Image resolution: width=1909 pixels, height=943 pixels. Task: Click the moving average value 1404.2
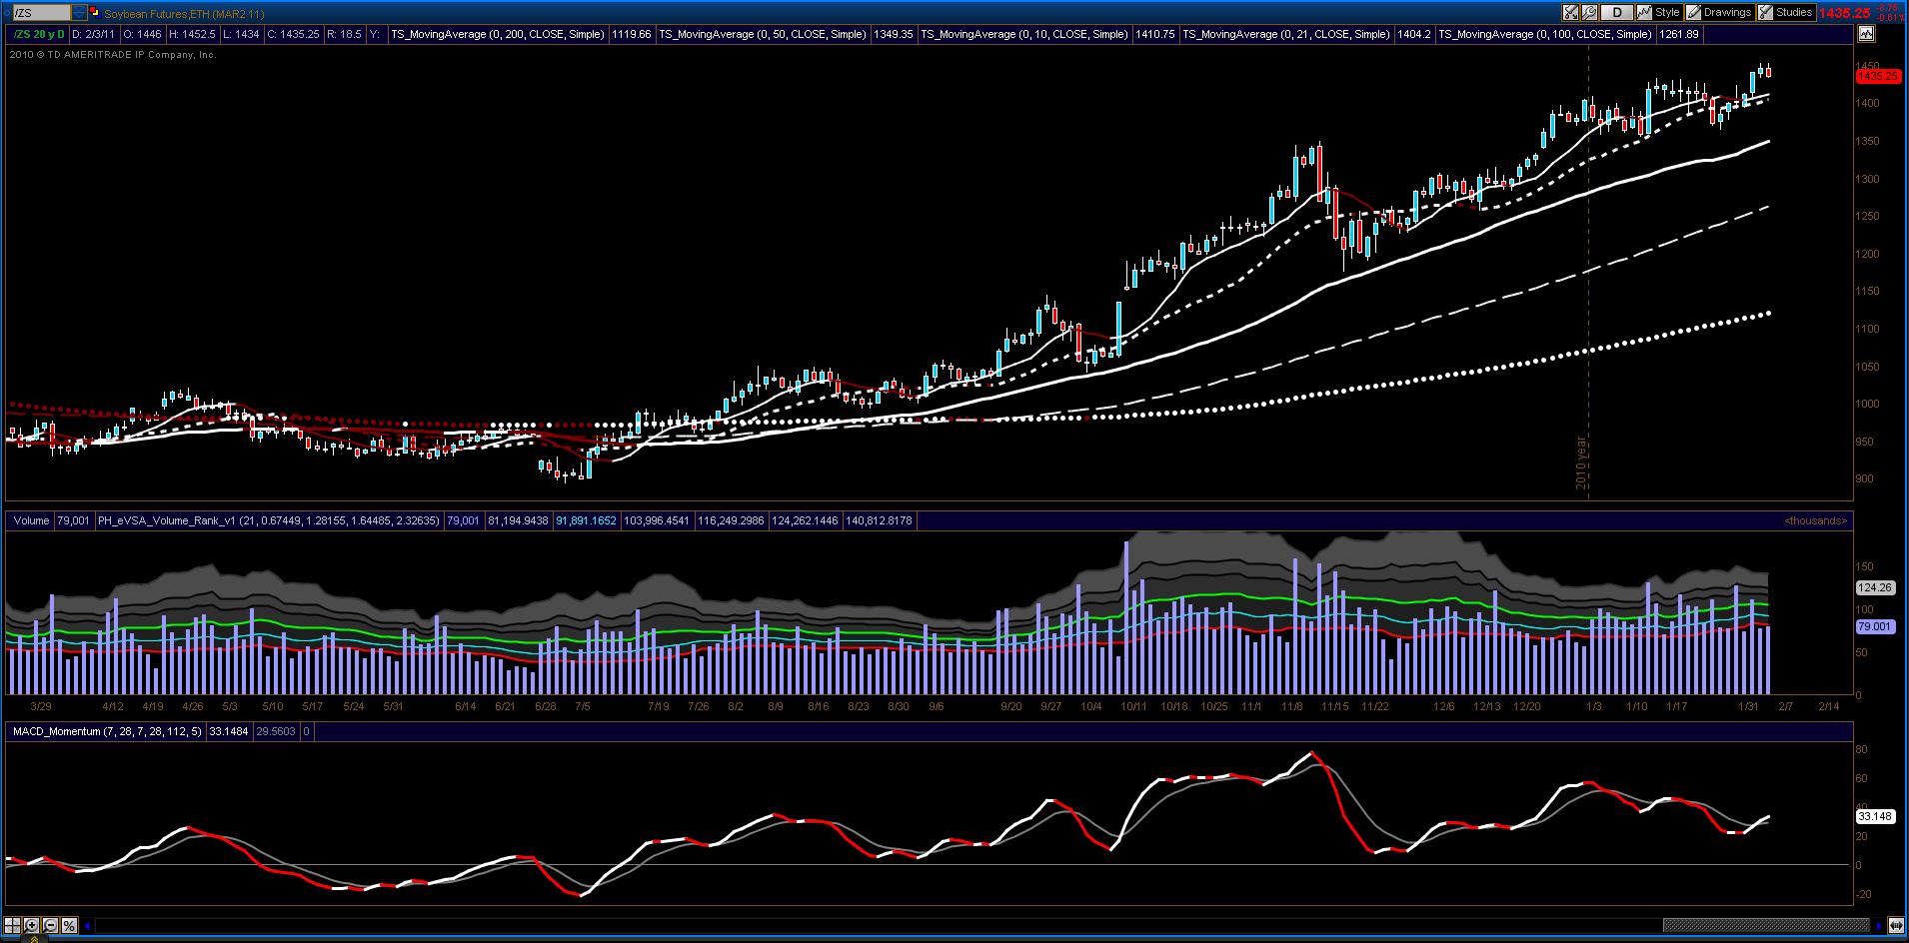pyautogui.click(x=1413, y=34)
